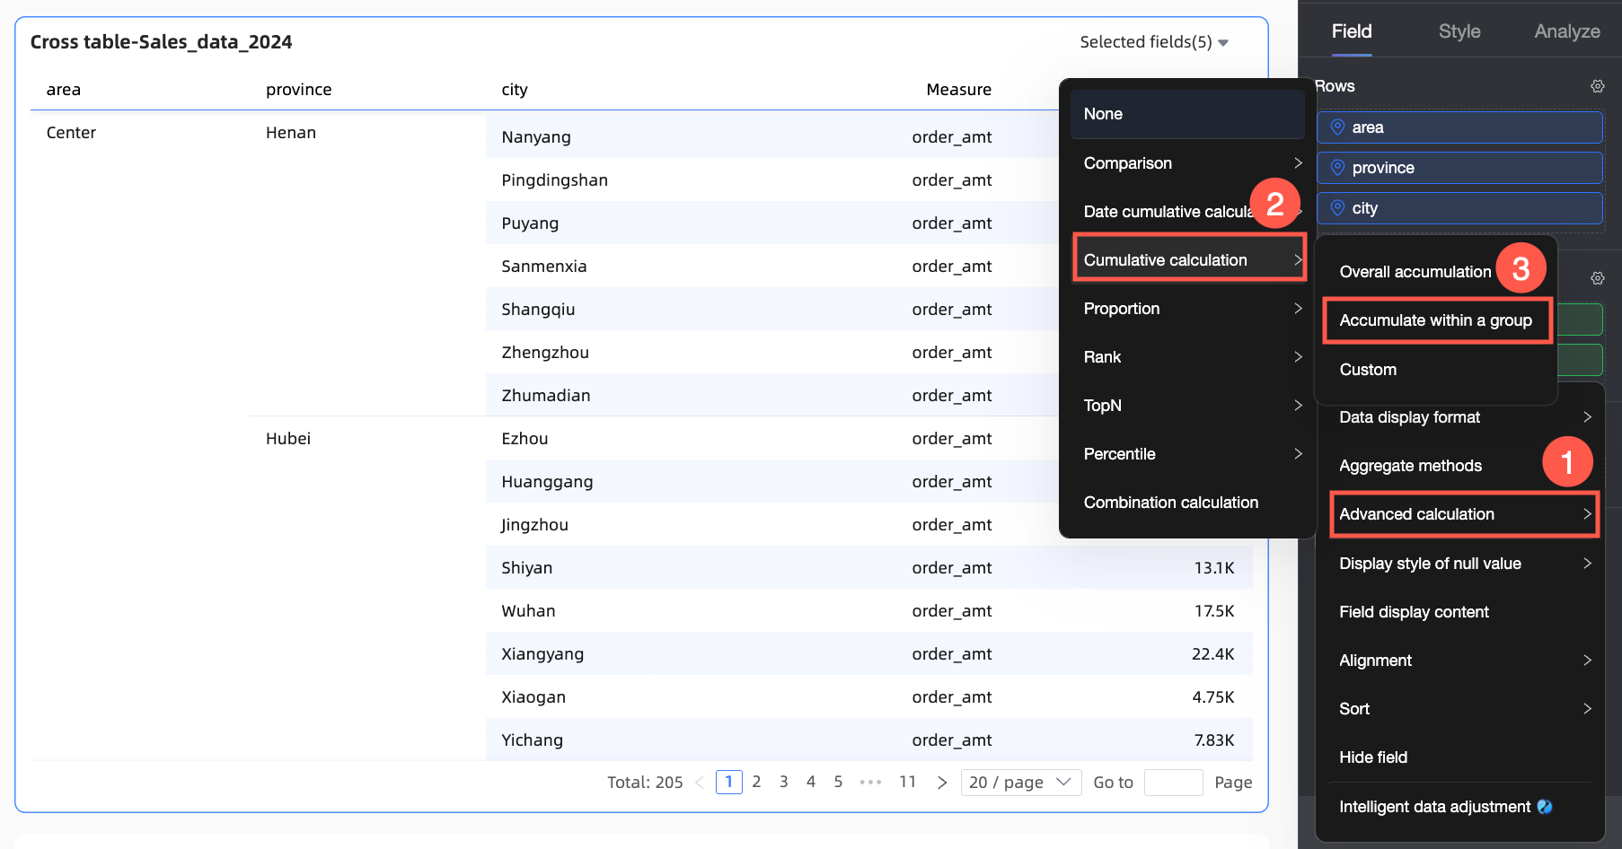Expand the Comparison submenu
The image size is (1622, 849).
[x=1298, y=163]
